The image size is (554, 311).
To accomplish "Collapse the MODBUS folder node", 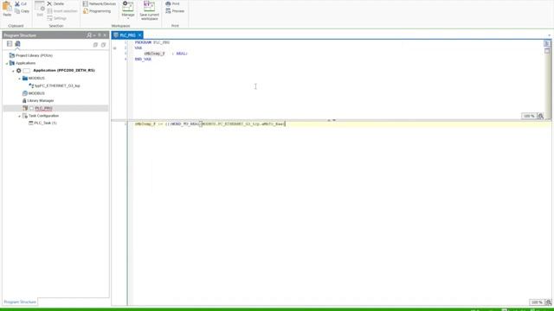I will coord(19,79).
